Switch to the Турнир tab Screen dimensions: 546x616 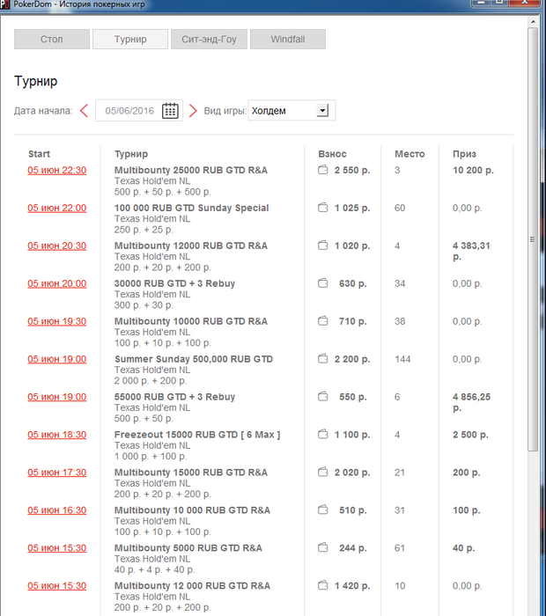click(130, 40)
